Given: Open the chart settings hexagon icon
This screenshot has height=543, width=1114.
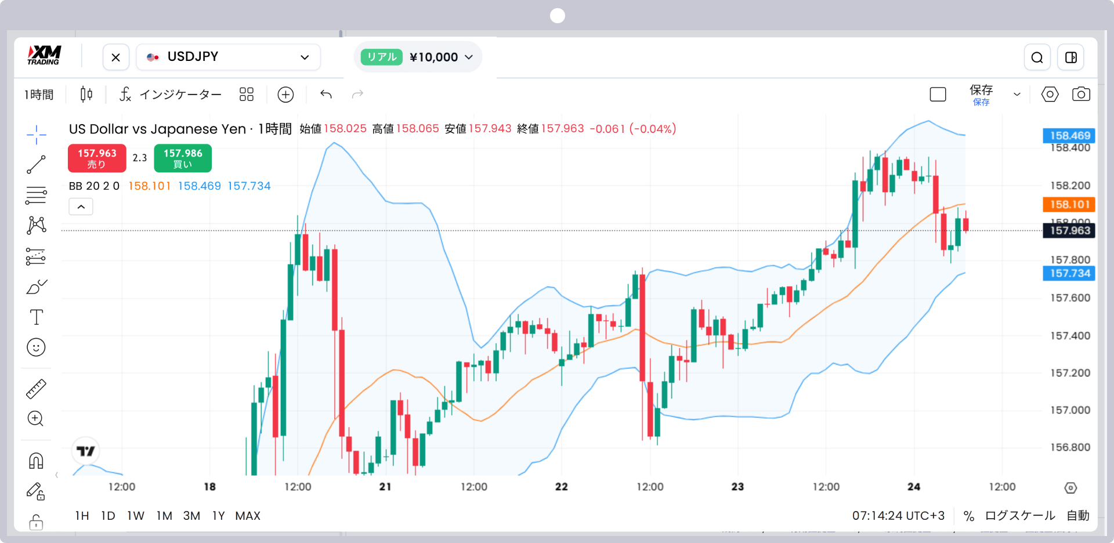Looking at the screenshot, I should tap(1050, 94).
